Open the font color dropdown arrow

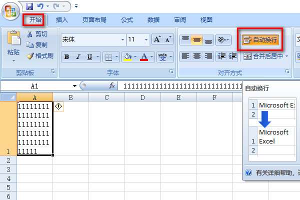[x=151, y=57]
